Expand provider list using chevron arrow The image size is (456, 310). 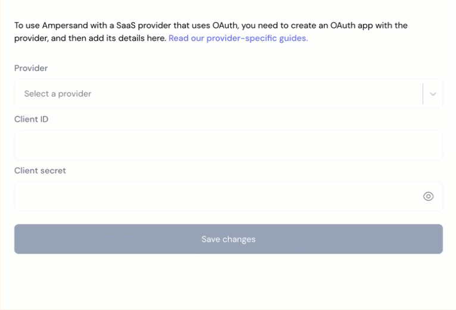tap(433, 94)
